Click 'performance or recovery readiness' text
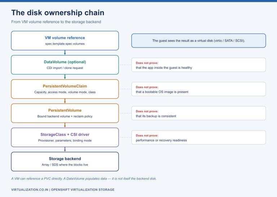The width and height of the screenshot is (277, 197). pyautogui.click(x=161, y=140)
